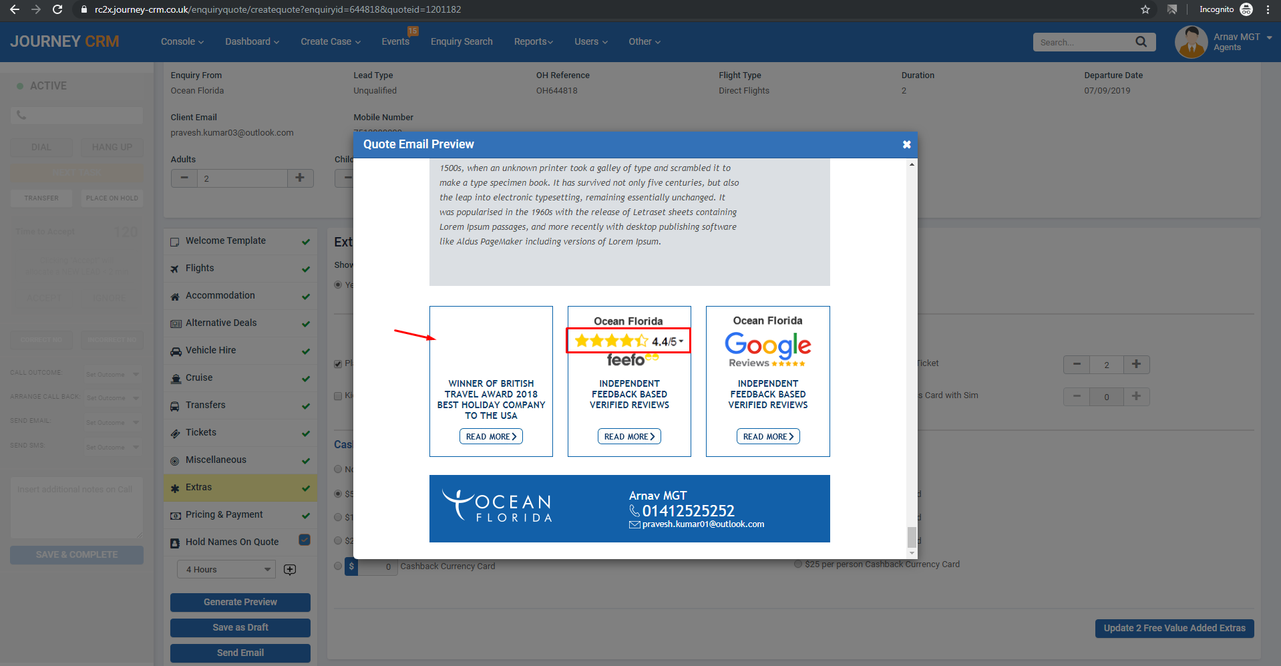
Task: Select the Cashback Currency Card radio button
Action: click(338, 566)
